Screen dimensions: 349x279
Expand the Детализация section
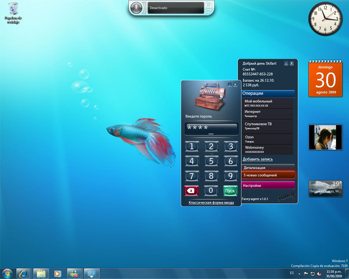(x=268, y=168)
